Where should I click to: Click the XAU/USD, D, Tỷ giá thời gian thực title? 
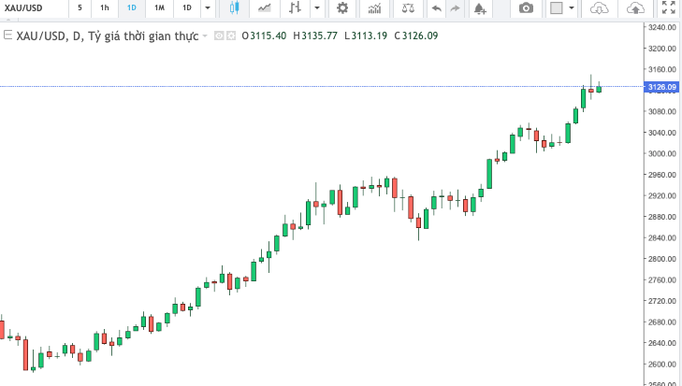[107, 36]
